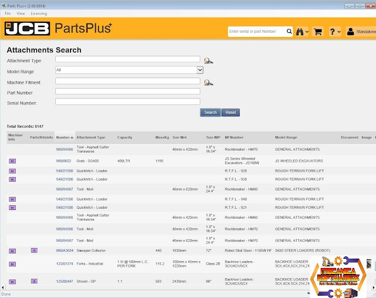The height and width of the screenshot is (298, 376).
Task: Click M icon in R.T.F.L. - 930 row
Action: coord(12,180)
